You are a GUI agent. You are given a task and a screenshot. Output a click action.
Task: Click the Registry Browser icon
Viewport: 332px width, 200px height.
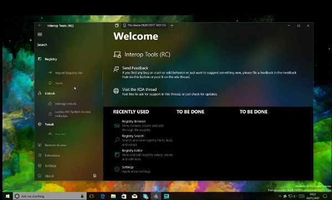coord(117,125)
